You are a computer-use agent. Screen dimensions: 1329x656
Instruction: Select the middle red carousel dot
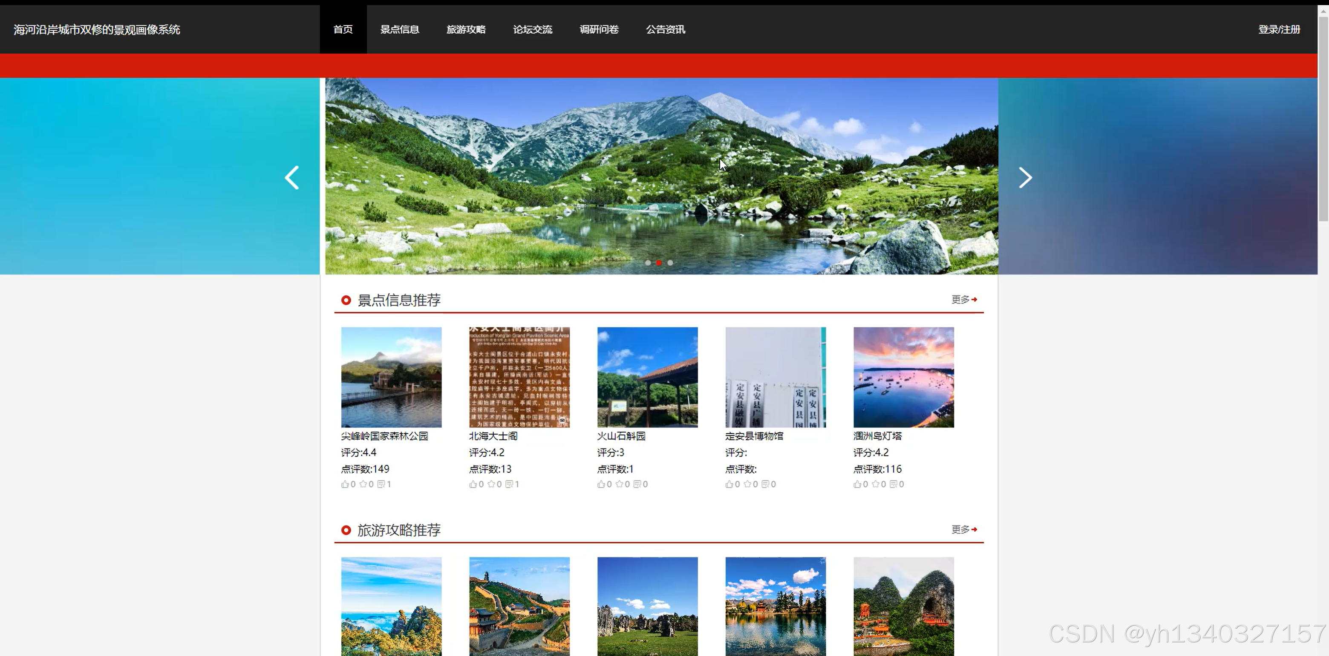(659, 263)
